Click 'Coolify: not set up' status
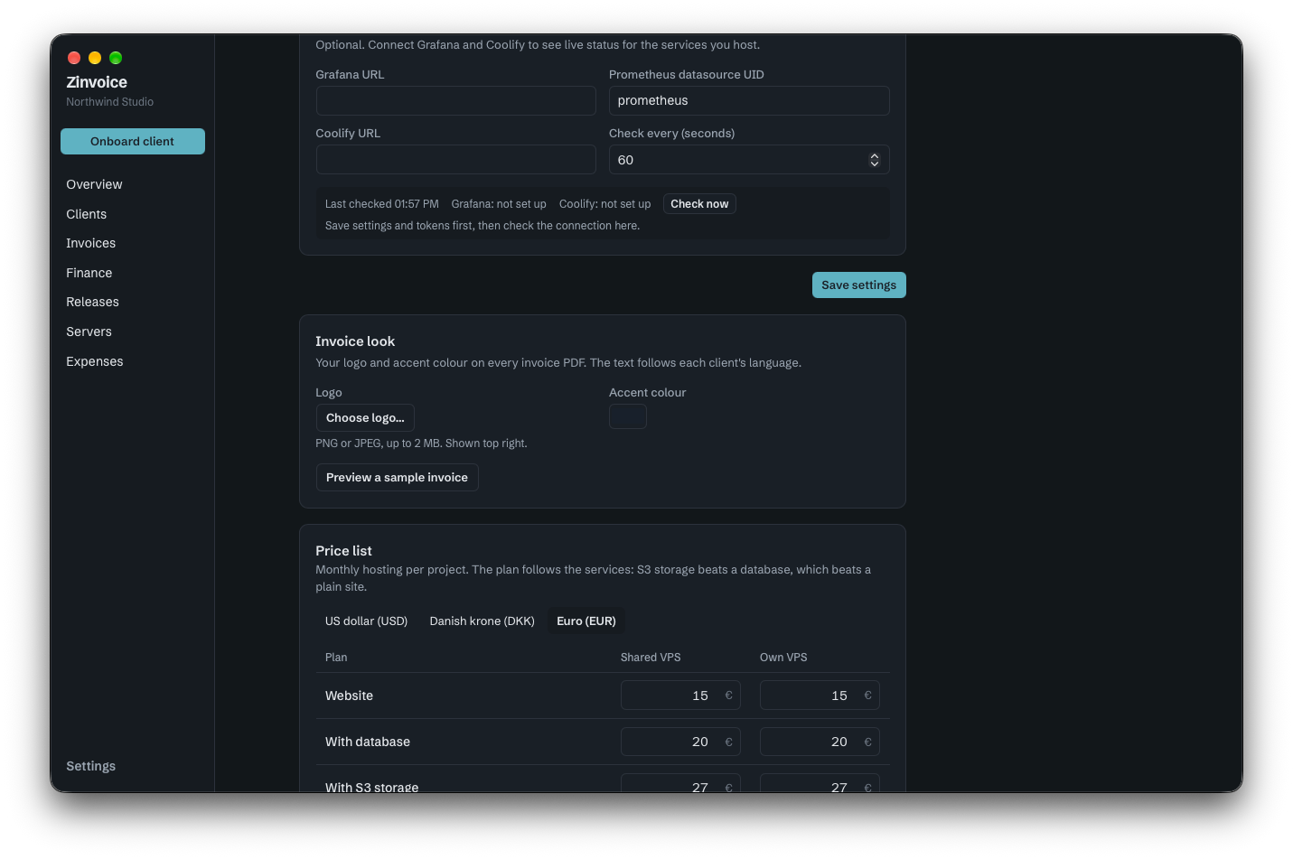 click(604, 204)
